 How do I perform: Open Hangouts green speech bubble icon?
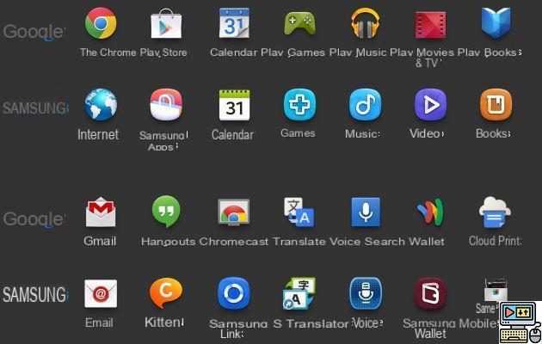166,212
